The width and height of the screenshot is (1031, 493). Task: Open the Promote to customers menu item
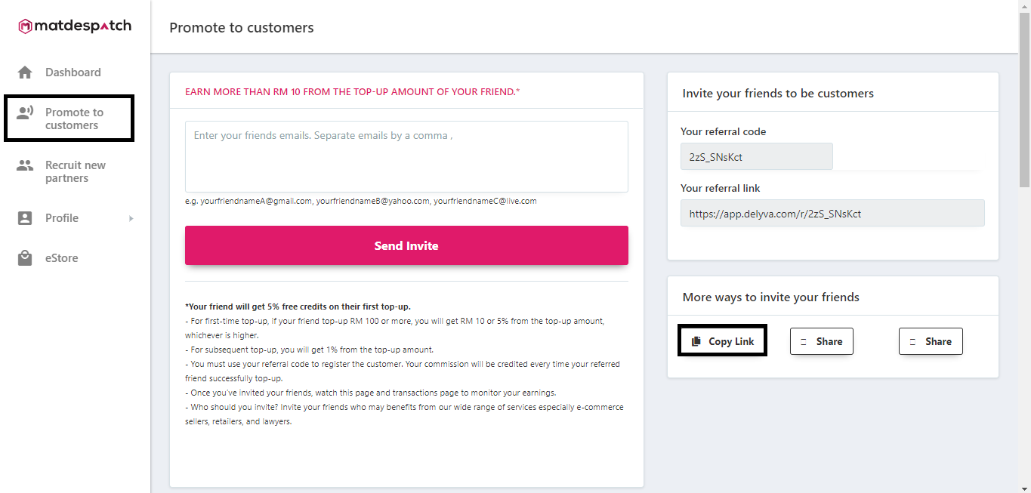tap(69, 119)
